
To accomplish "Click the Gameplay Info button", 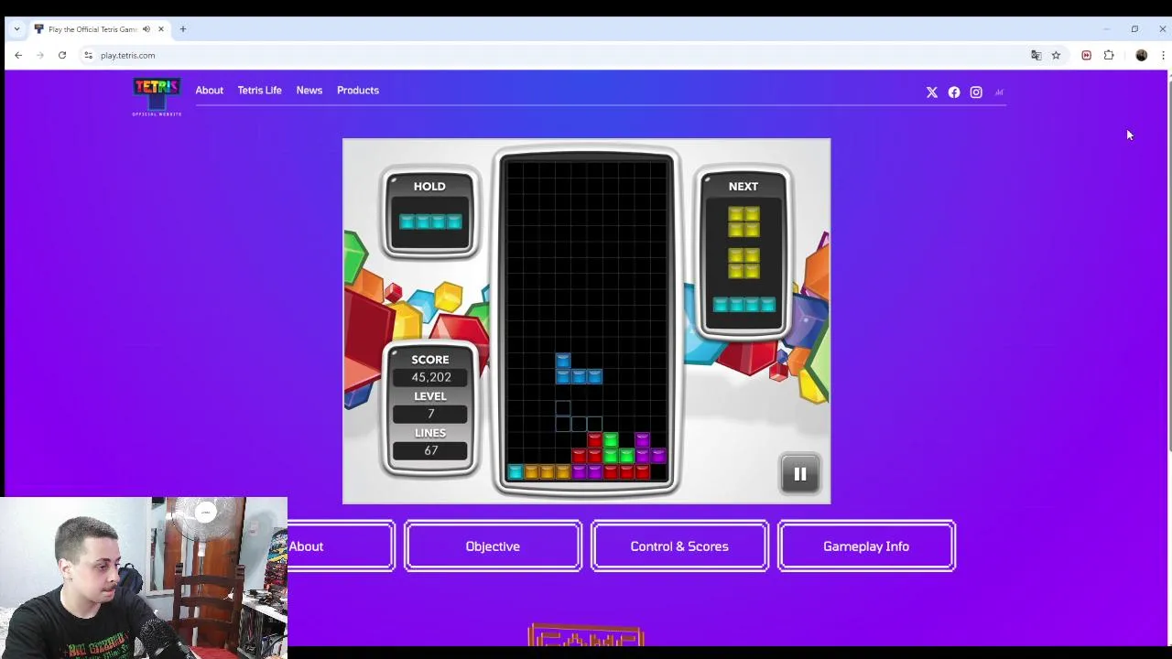I will (x=866, y=546).
